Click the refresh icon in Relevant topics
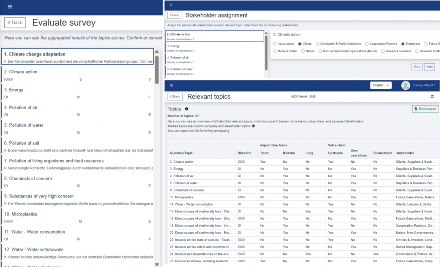Screen dimensions: 440x267 click(432, 97)
